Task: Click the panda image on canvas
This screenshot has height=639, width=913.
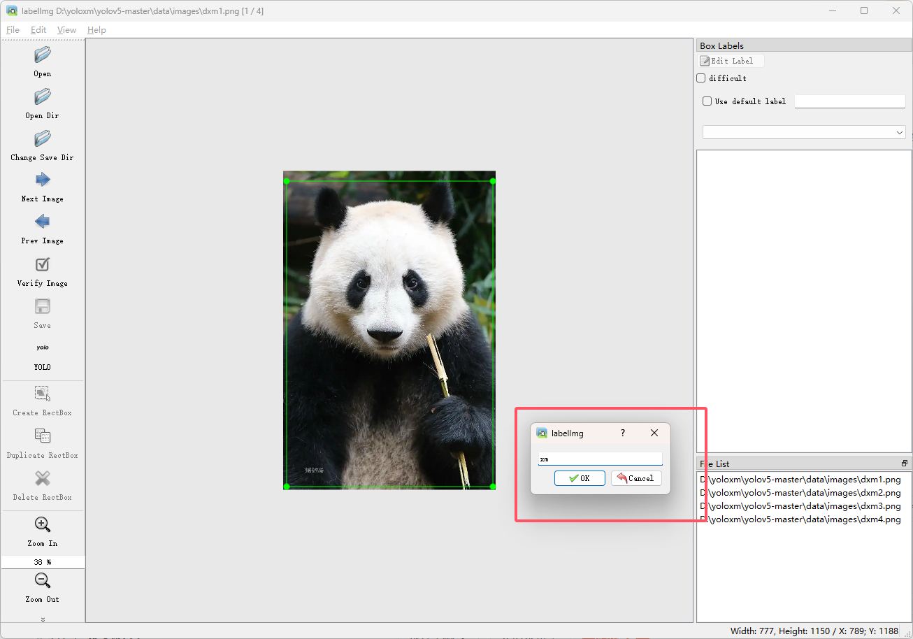Action: coord(389,330)
